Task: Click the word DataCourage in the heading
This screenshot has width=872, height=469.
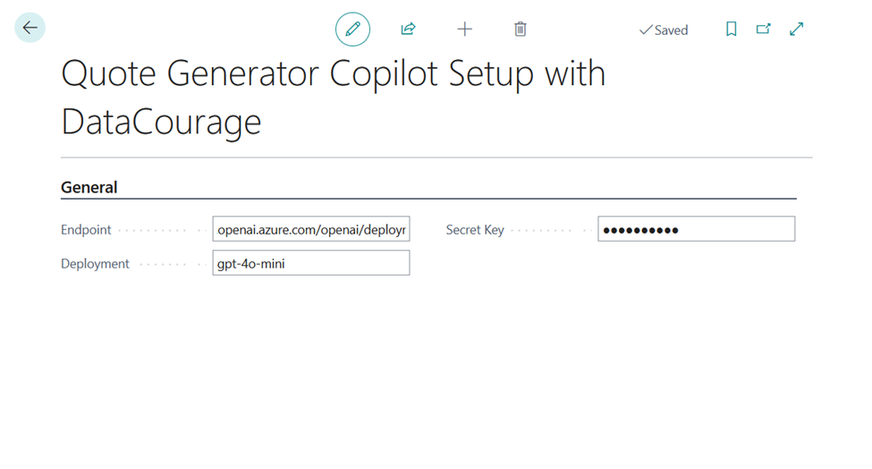Action: click(161, 122)
